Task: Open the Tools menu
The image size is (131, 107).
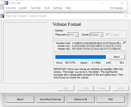Action: 47,8
